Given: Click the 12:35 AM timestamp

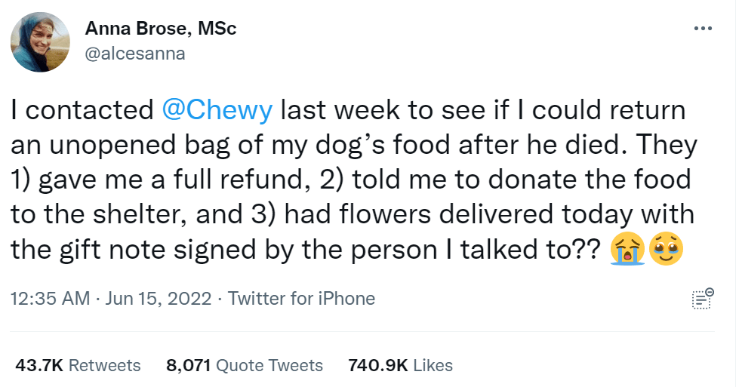Looking at the screenshot, I should pos(50,299).
